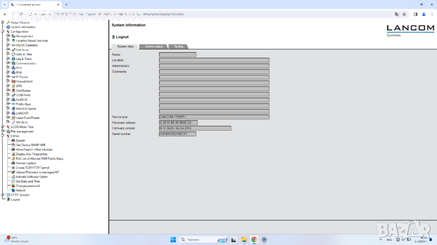Viewport: 437px width, 245px height.
Task: Click the Date & Time clock icon
Action: (13, 54)
